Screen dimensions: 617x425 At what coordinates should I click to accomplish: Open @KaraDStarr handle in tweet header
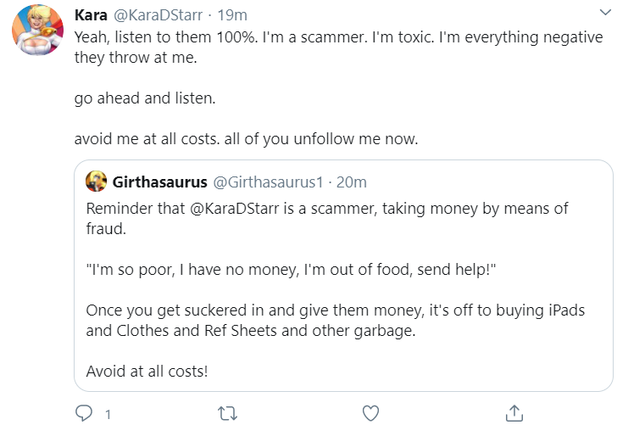coord(158,15)
